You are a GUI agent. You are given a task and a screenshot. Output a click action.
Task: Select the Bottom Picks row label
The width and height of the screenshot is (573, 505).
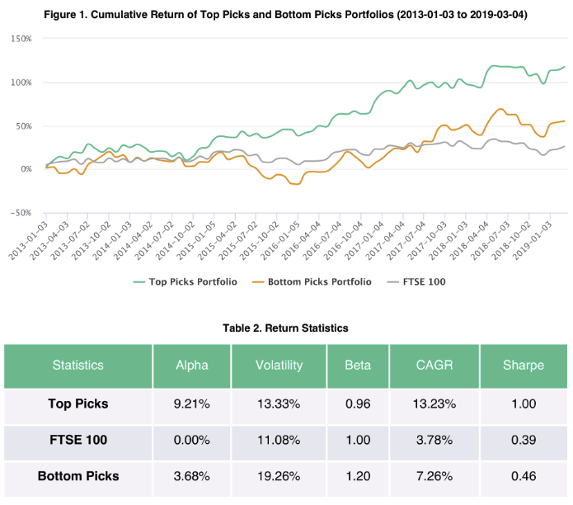click(78, 476)
